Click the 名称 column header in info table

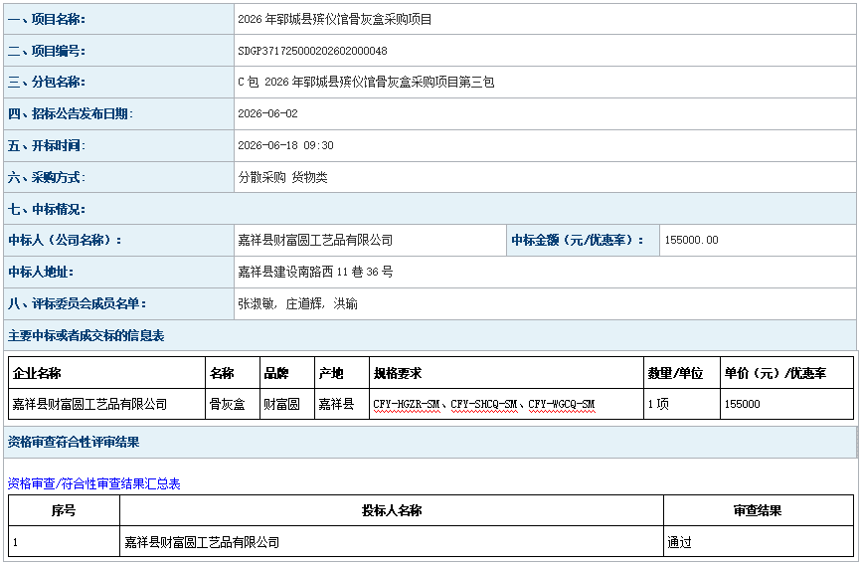click(x=222, y=373)
